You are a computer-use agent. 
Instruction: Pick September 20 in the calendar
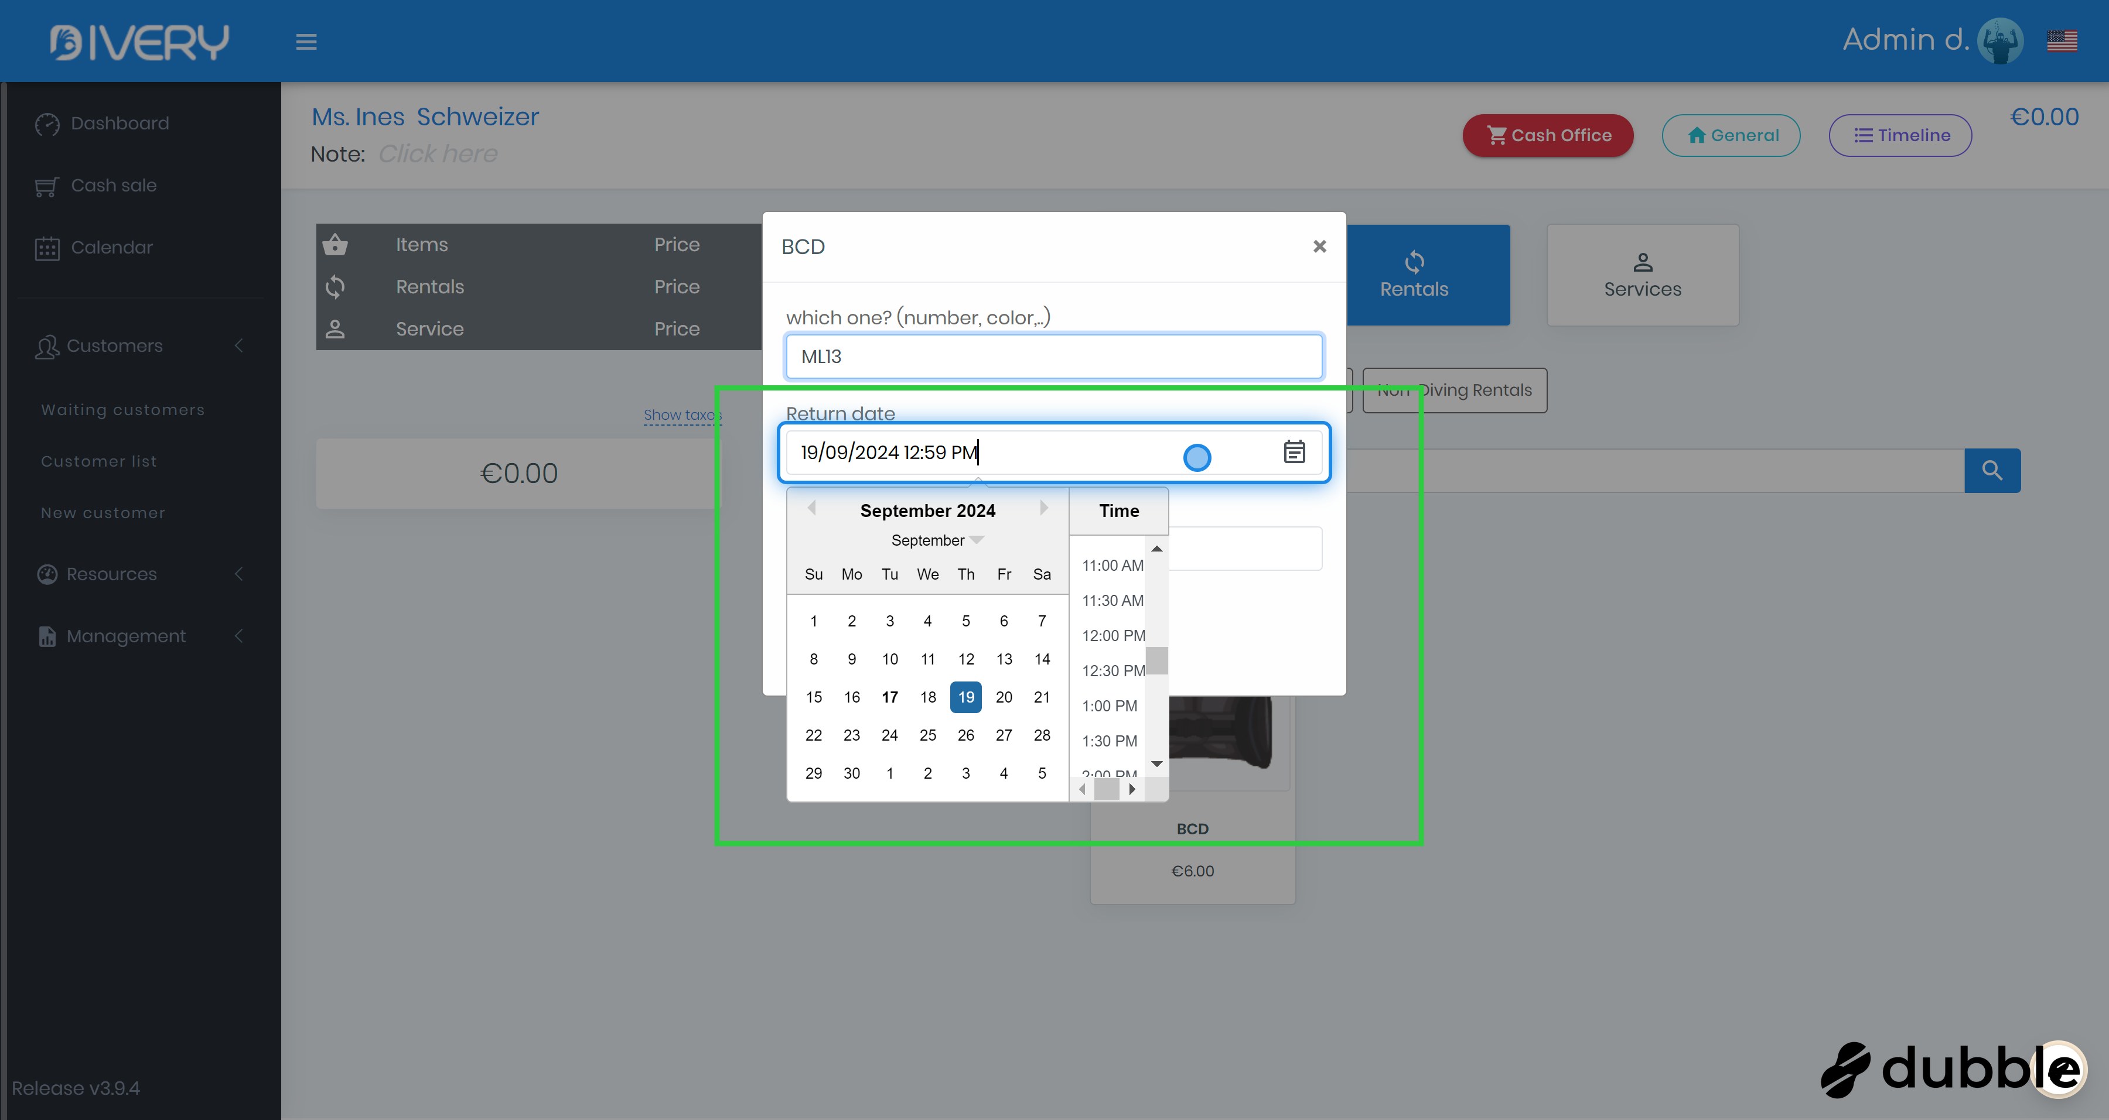point(1004,697)
